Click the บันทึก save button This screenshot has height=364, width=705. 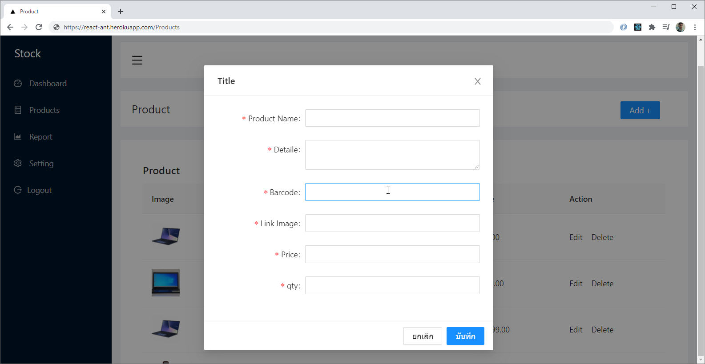465,336
